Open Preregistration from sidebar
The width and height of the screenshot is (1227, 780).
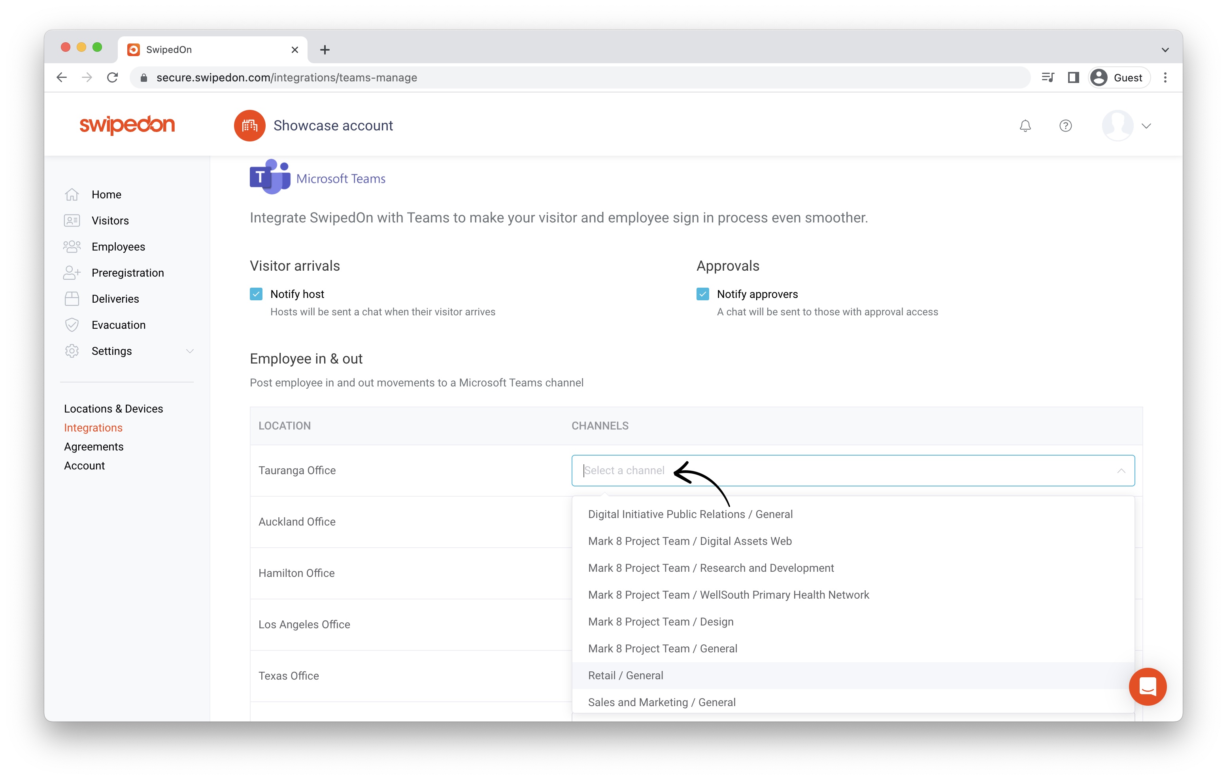(128, 273)
